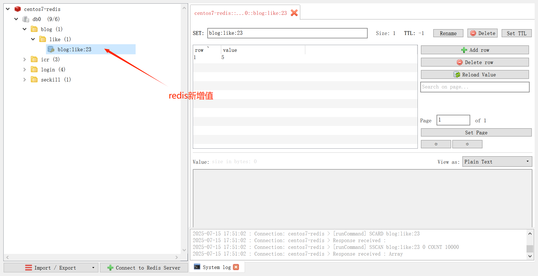Click the blog:like:23 key icon

(51, 49)
